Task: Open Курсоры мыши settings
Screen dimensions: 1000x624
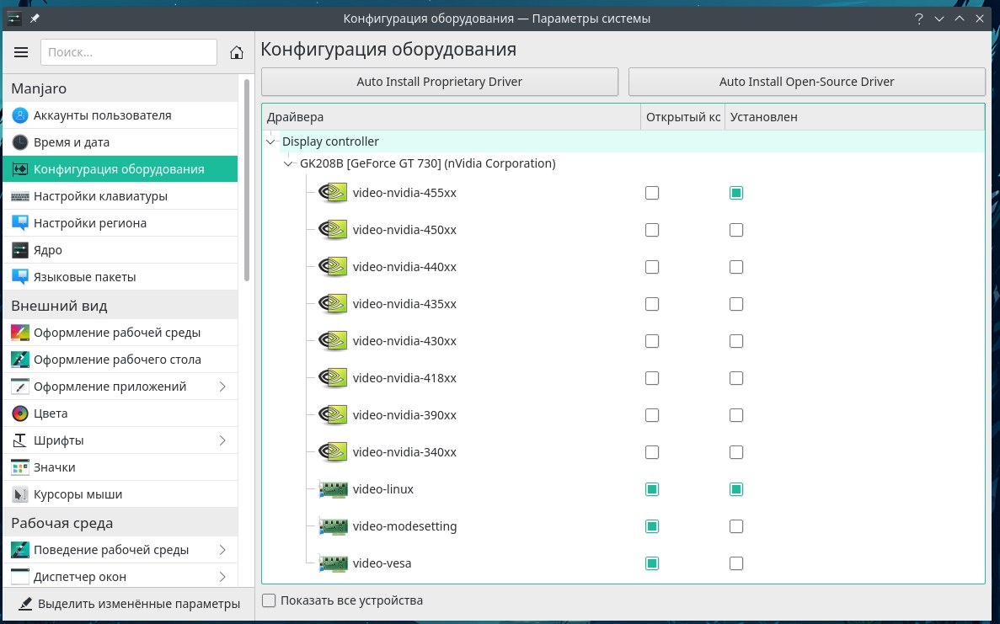Action: point(120,494)
